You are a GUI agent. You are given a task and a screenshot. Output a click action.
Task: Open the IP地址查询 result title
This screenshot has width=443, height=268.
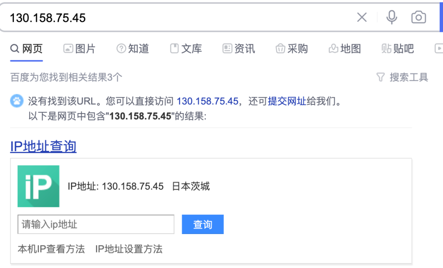click(x=43, y=146)
